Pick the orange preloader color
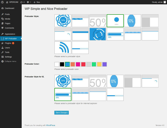 (x=73, y=64)
